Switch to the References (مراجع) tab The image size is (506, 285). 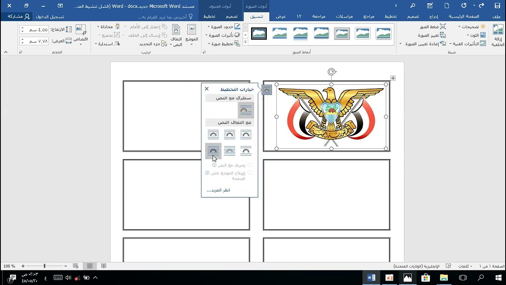tap(369, 17)
